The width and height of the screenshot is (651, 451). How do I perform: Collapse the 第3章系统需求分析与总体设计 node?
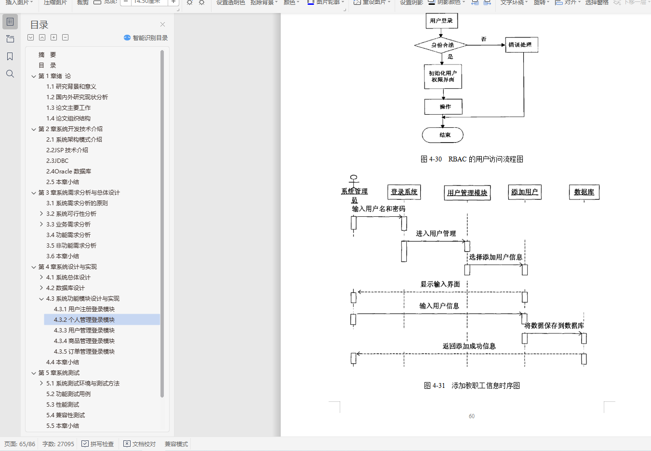click(34, 193)
